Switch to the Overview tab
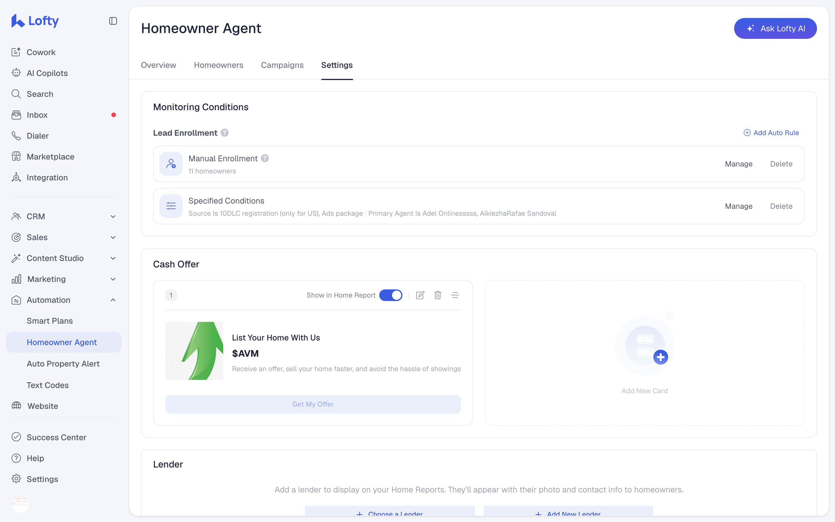The image size is (835, 522). [x=158, y=65]
